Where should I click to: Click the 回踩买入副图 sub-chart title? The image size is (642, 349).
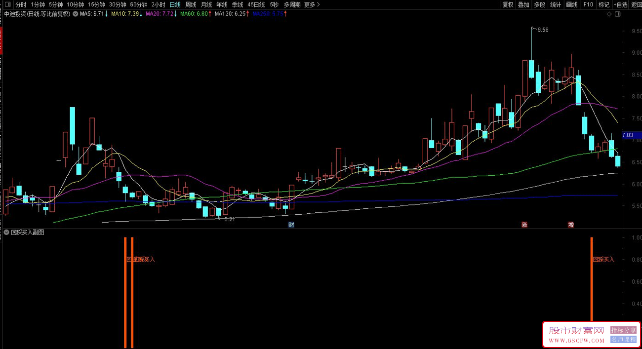[x=28, y=232]
